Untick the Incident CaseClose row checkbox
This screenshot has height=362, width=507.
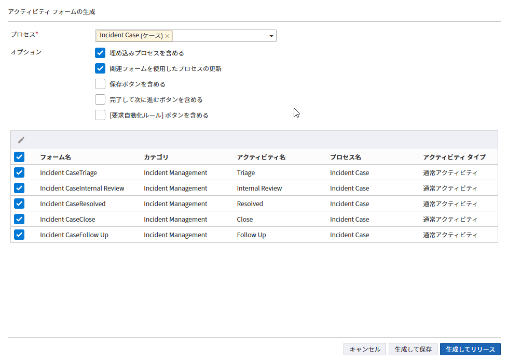19,219
